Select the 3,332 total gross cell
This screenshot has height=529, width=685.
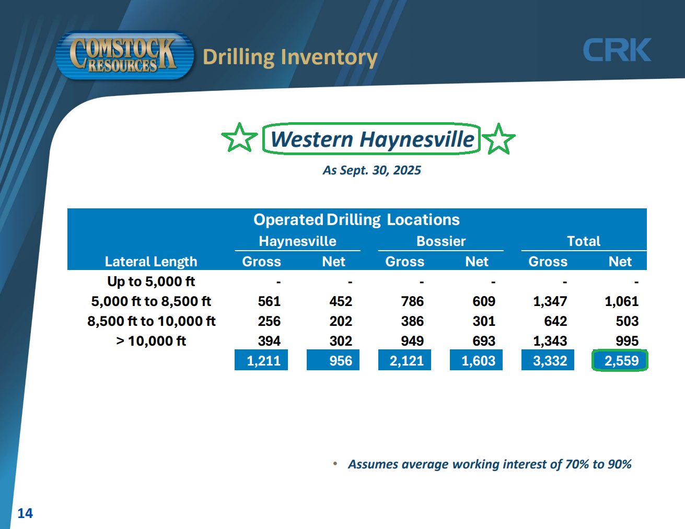[548, 361]
